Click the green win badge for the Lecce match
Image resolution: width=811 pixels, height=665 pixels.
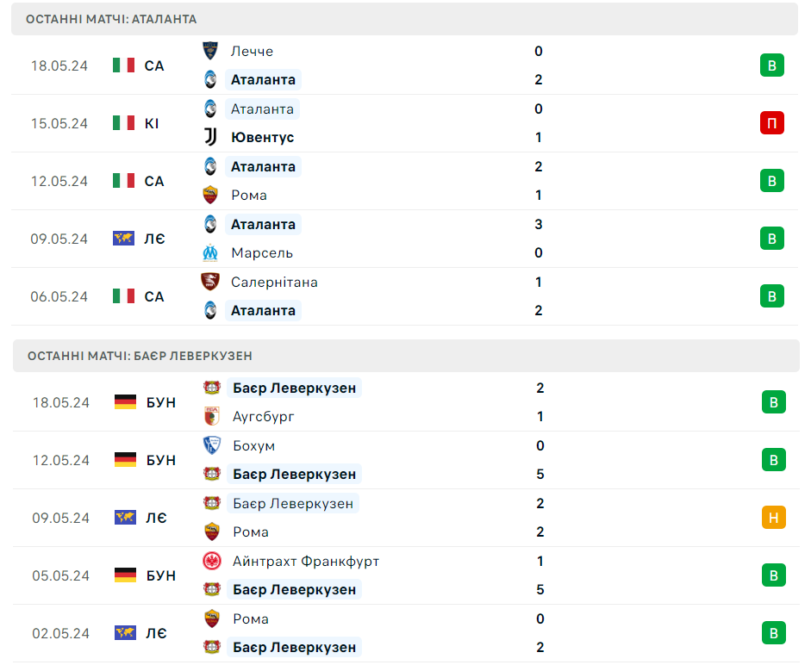point(771,65)
